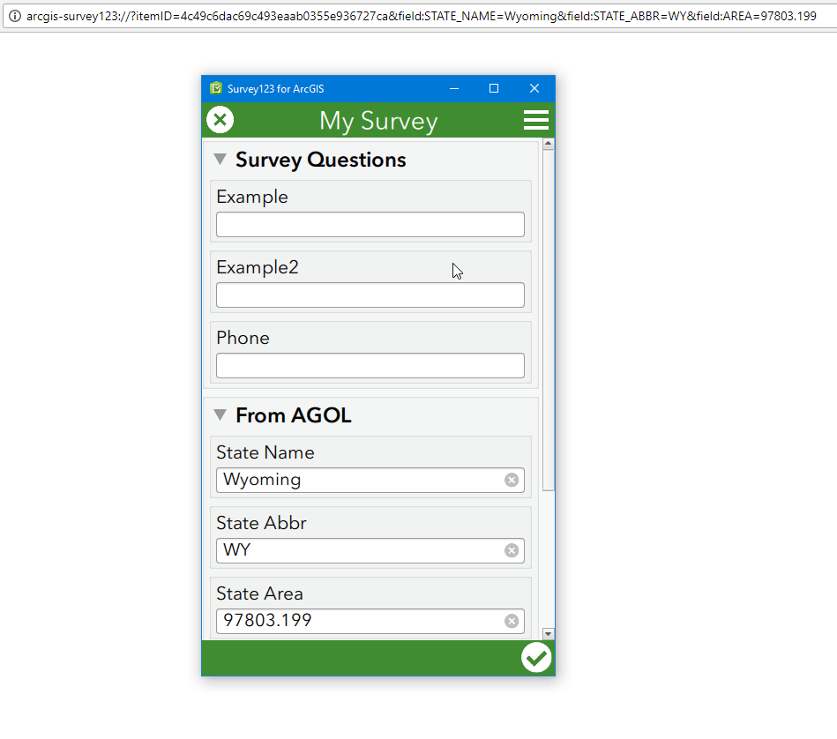837x739 pixels.
Task: Collapse the From AGOL group
Action: (x=220, y=414)
